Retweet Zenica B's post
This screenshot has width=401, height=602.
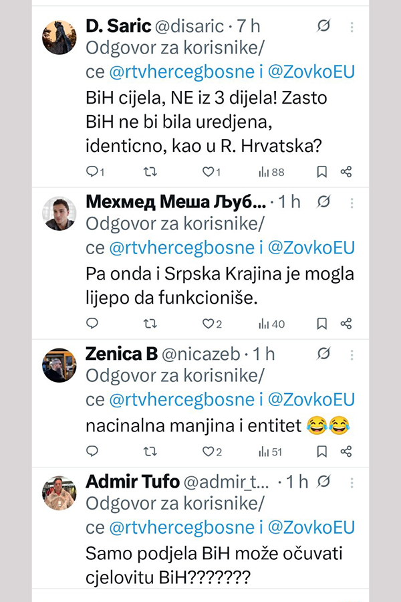pyautogui.click(x=150, y=451)
